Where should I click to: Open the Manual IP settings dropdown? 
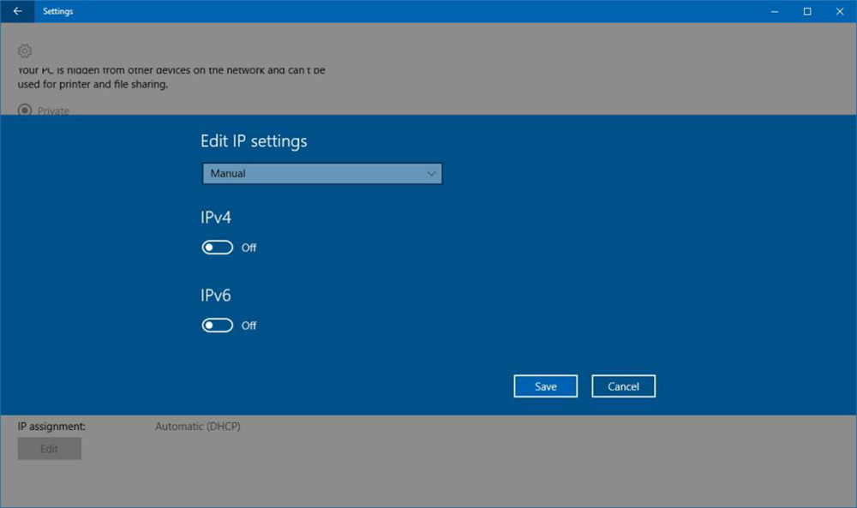tap(322, 174)
